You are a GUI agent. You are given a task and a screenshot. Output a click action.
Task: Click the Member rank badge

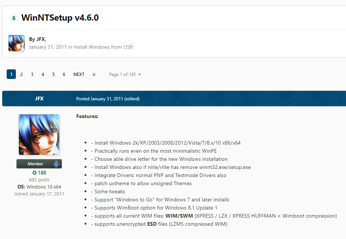click(x=39, y=164)
